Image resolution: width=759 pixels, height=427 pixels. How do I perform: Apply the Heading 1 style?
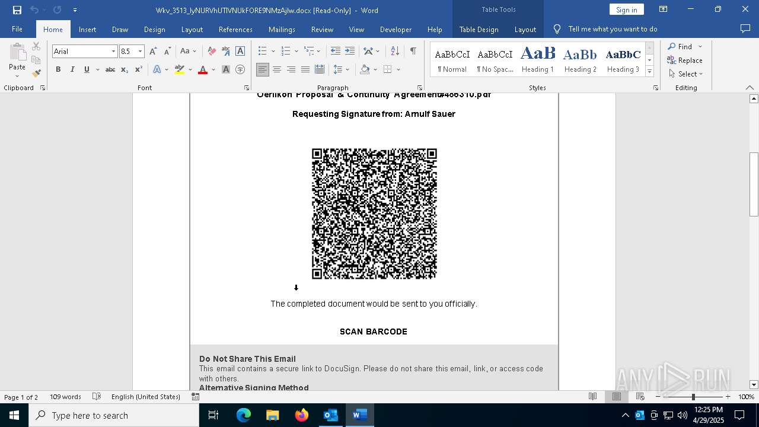pos(538,60)
